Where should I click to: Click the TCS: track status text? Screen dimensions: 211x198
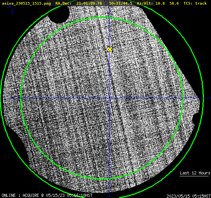pos(195,3)
